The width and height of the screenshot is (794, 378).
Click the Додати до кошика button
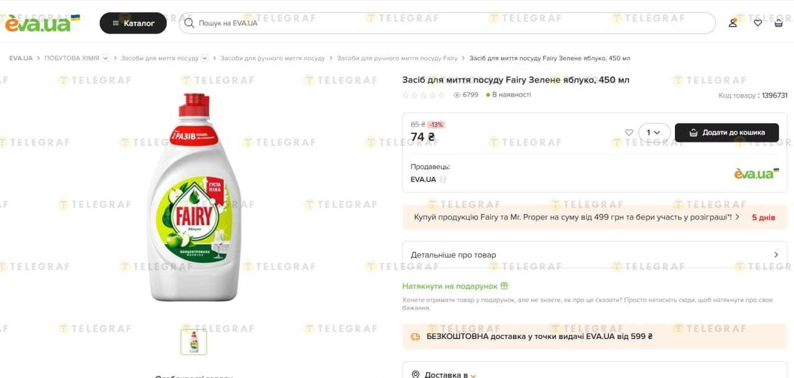pos(726,133)
